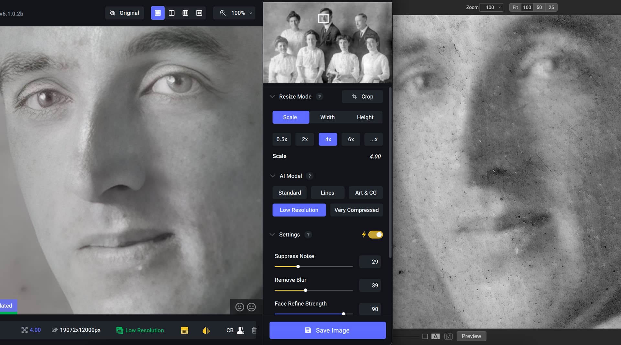Tick the empty checkbox beside Preview button

coord(425,336)
